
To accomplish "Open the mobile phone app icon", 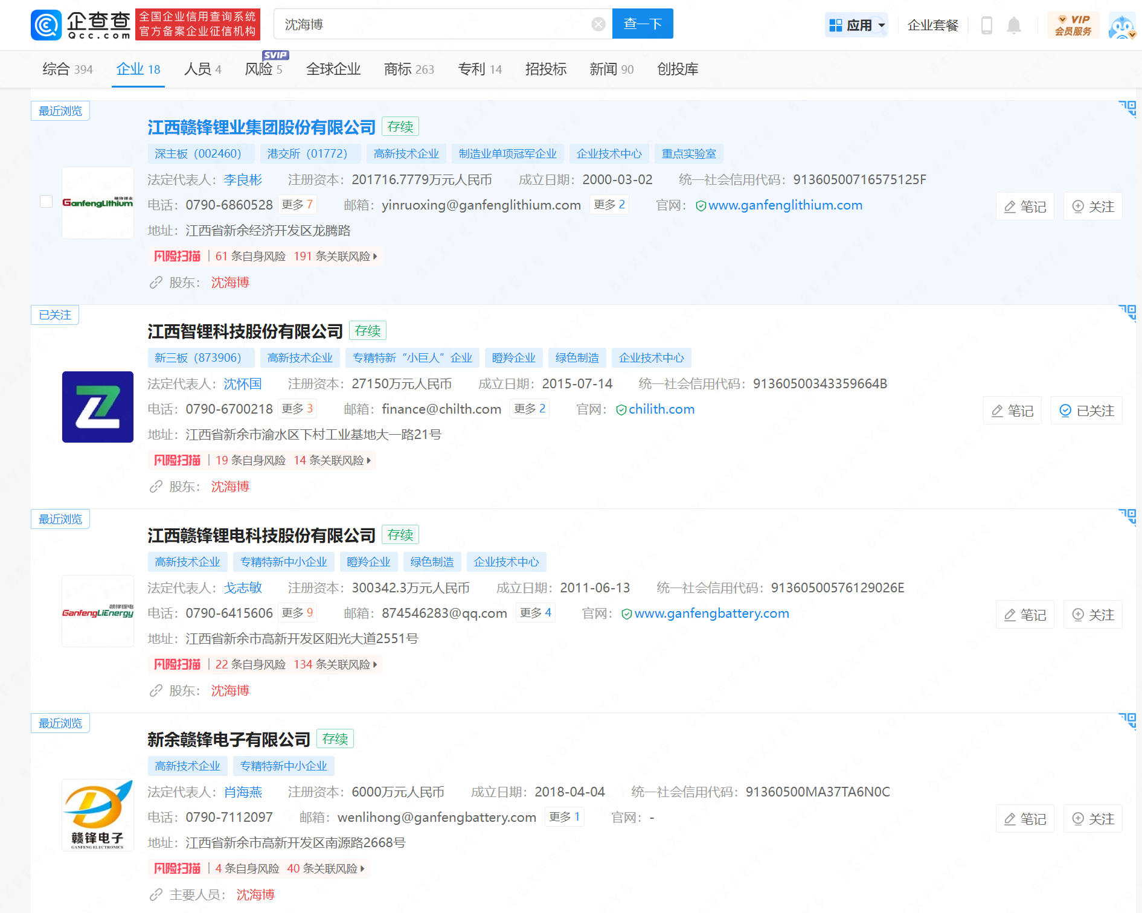I will coord(987,25).
